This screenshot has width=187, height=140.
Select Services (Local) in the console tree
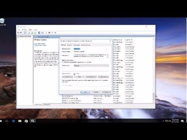25,36
